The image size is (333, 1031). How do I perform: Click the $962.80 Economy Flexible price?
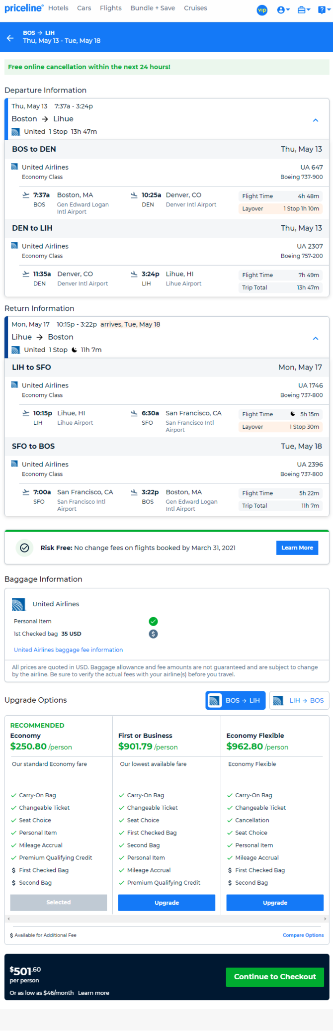point(245,747)
